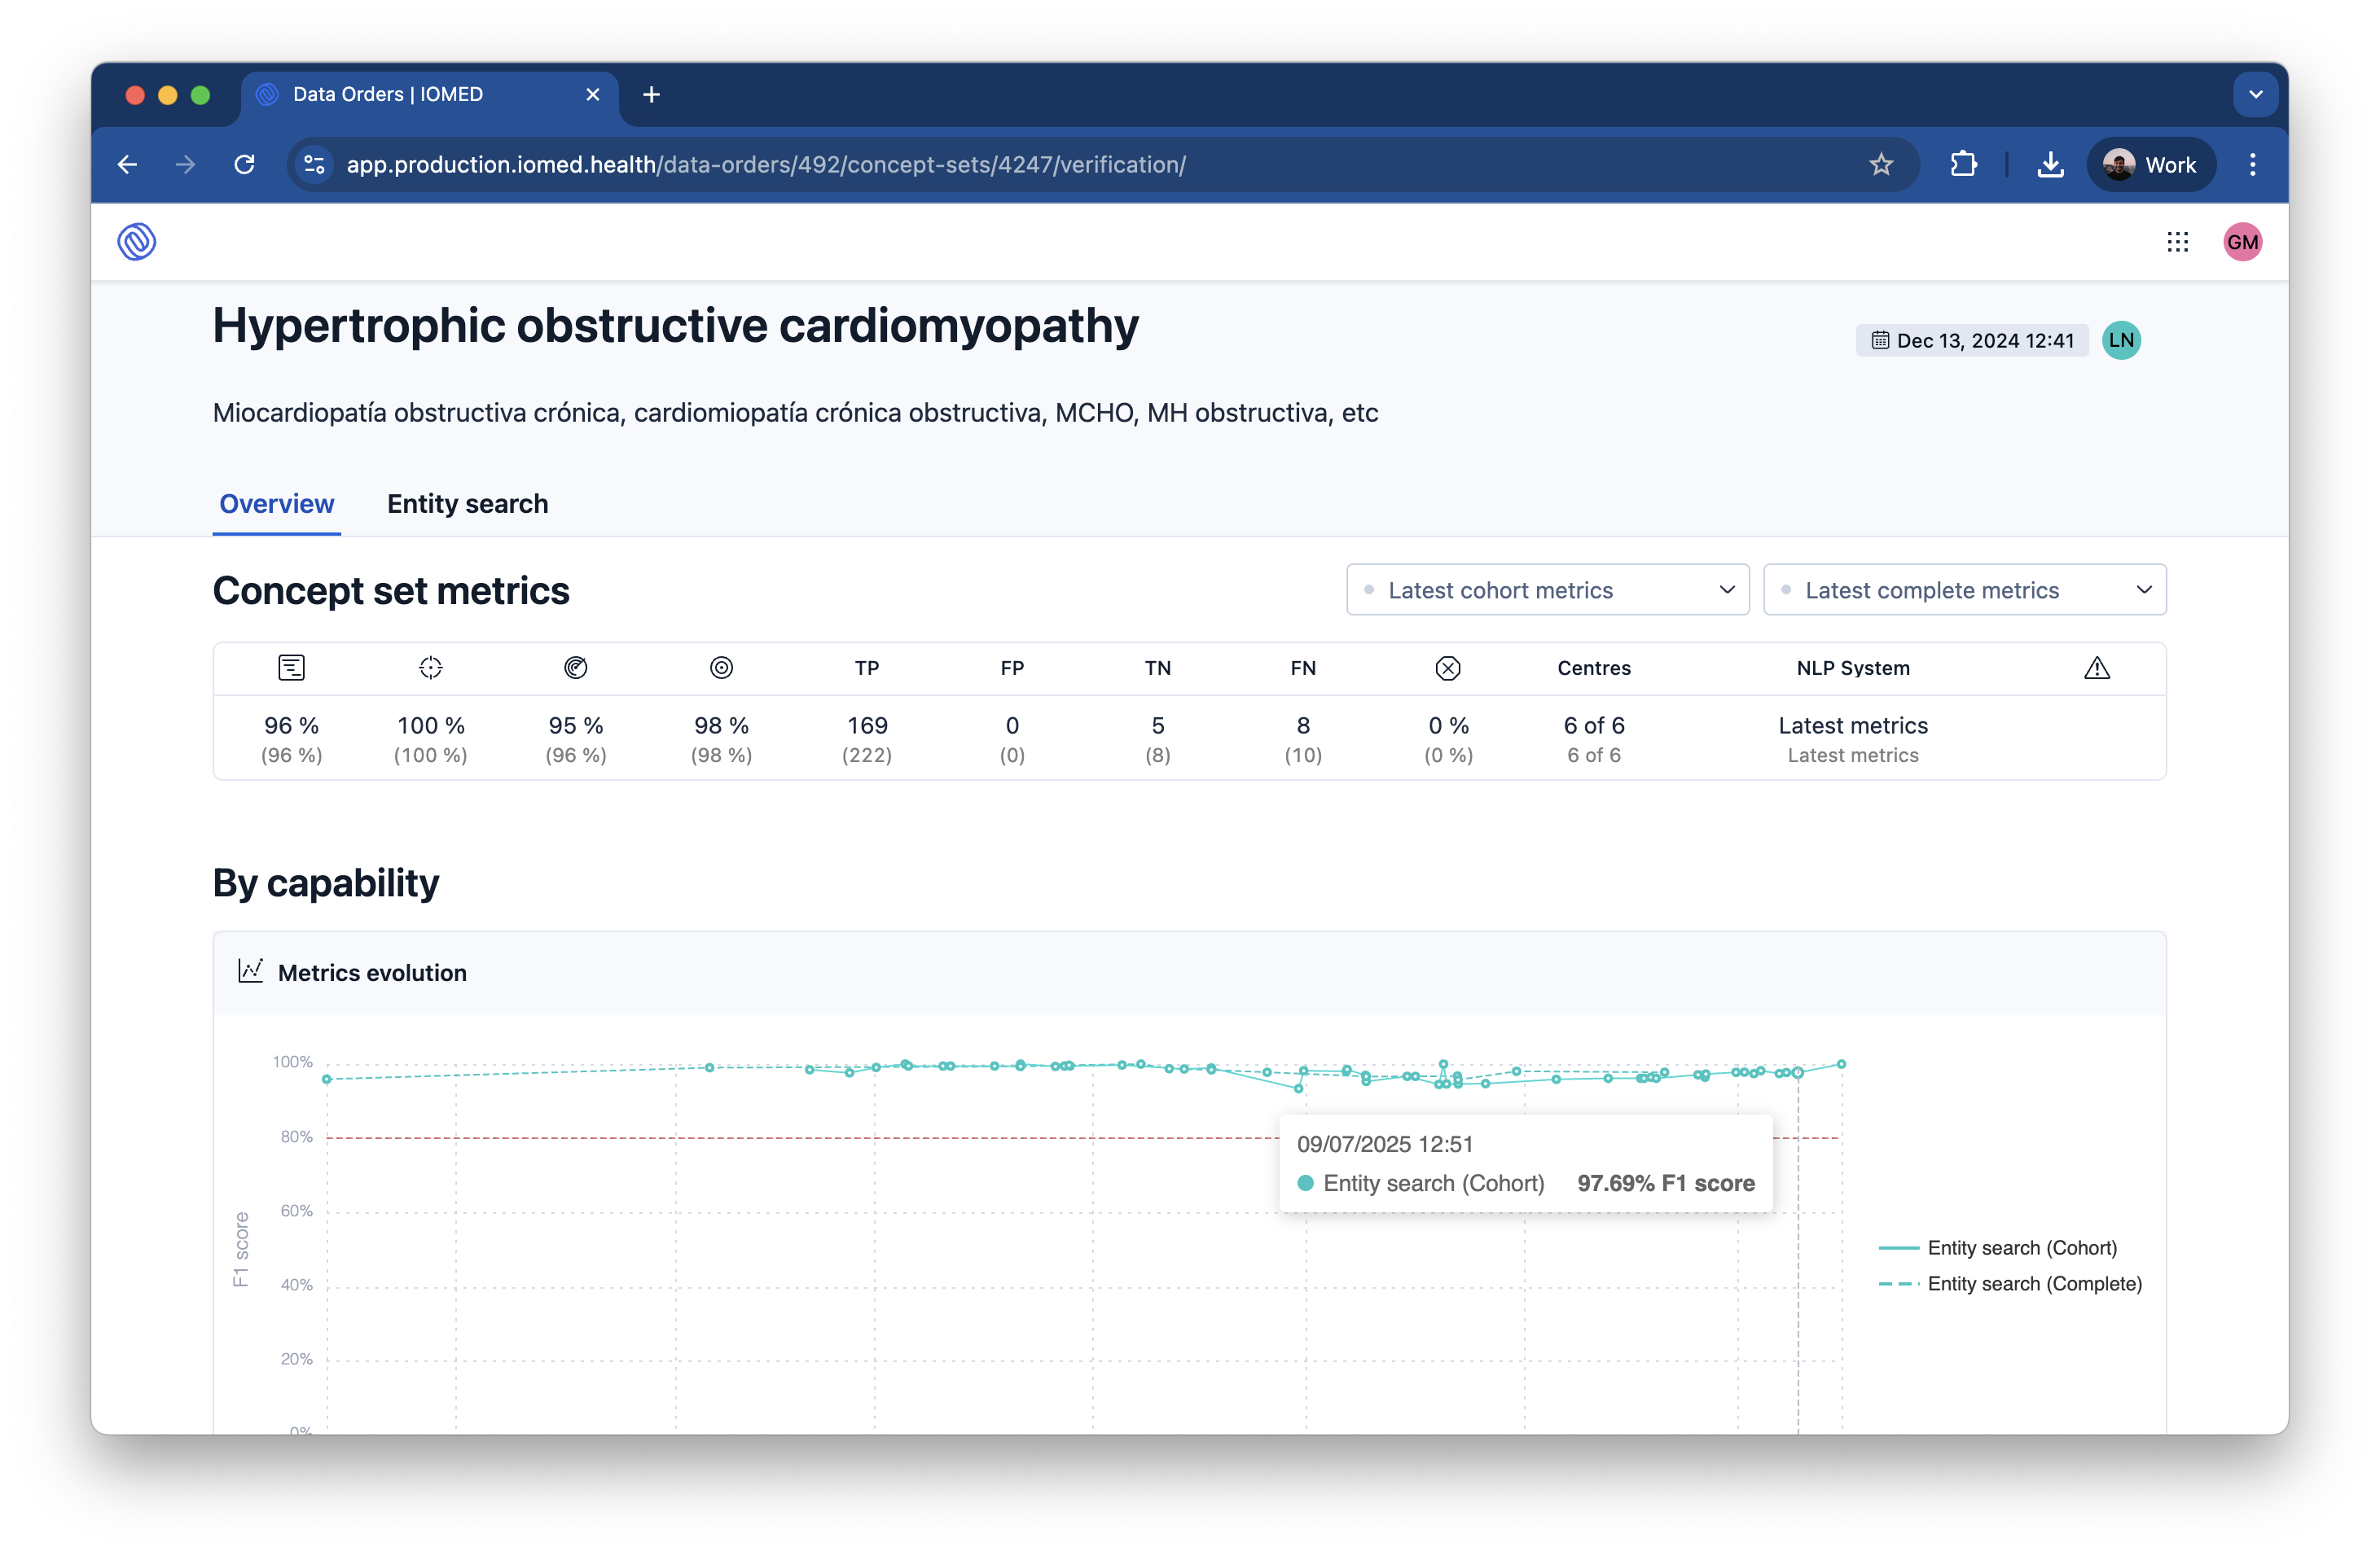Select the crosshair accuracy icon above 100%

pyautogui.click(x=430, y=668)
